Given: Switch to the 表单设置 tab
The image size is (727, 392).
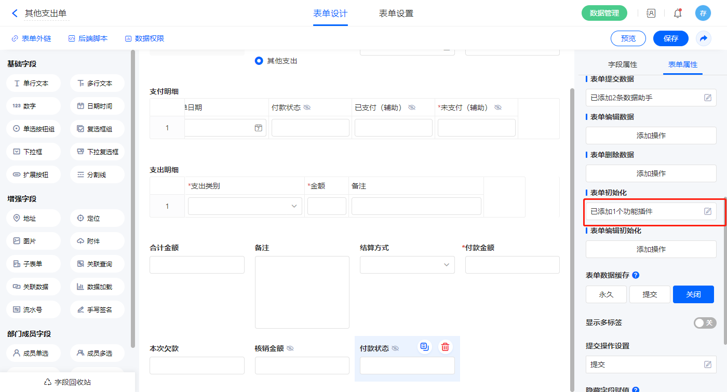Looking at the screenshot, I should (396, 13).
